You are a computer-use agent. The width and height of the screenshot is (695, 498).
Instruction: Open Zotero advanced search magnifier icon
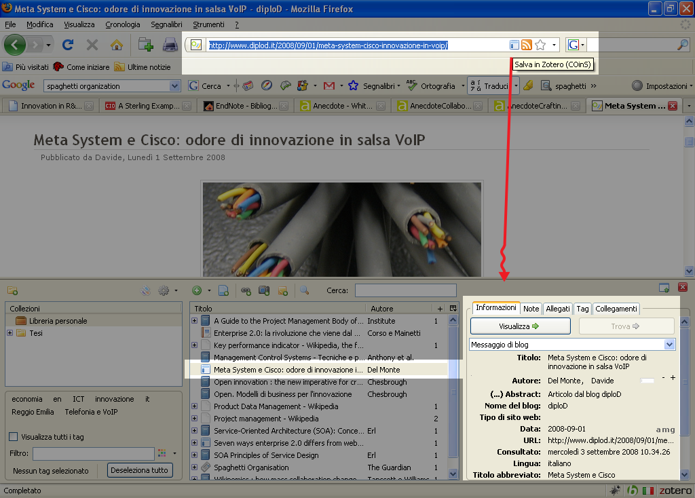(304, 290)
